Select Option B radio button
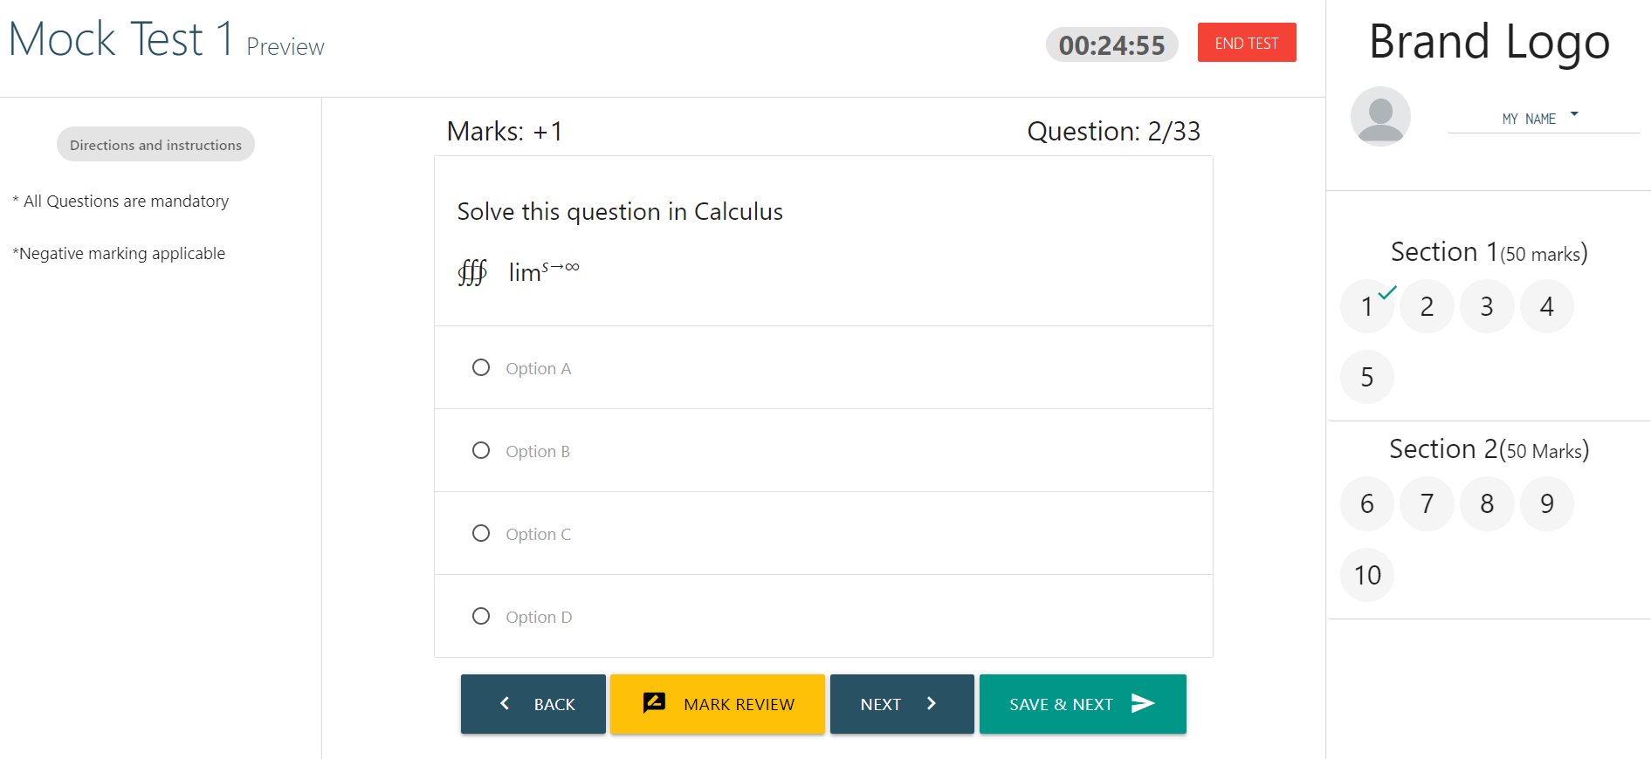The height and width of the screenshot is (759, 1651). 481,450
